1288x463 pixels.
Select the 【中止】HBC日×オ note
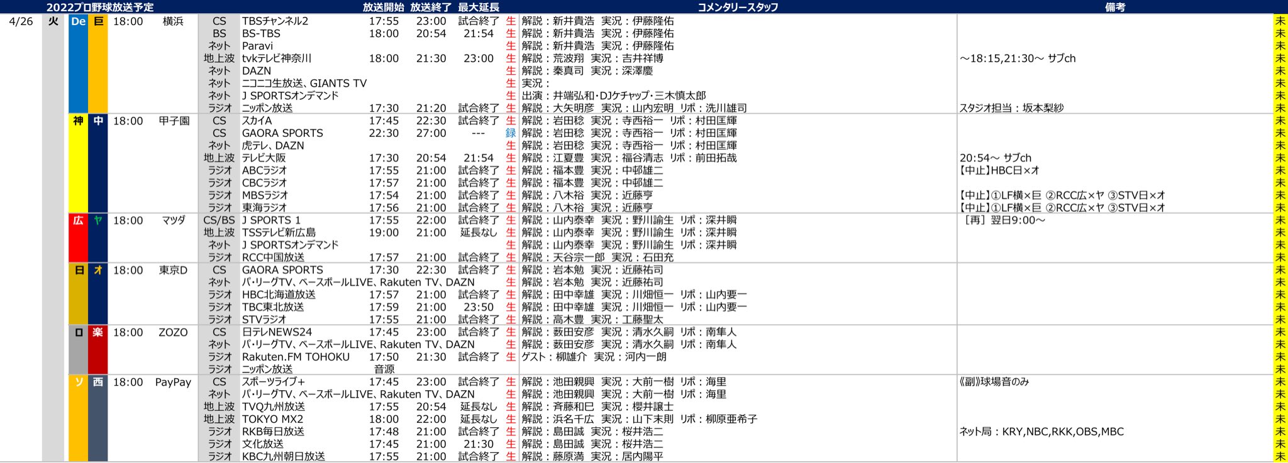(x=1000, y=170)
